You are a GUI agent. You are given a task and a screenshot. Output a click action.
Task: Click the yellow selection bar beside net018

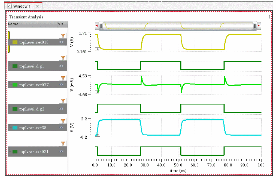(x=9, y=42)
